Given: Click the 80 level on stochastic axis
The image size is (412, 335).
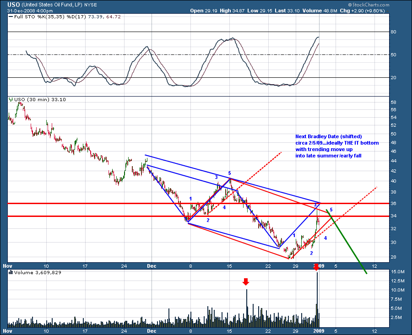Looking at the screenshot, I should pyautogui.click(x=394, y=32).
